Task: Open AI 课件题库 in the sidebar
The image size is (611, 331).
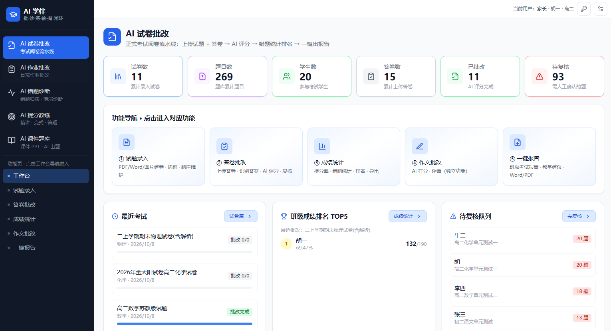Action: pyautogui.click(x=46, y=142)
